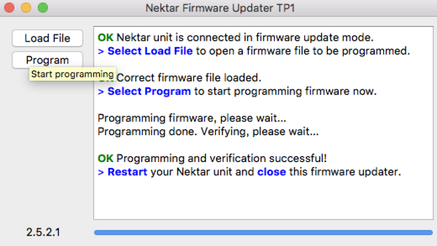Click the Programming done. Verifying line

point(208,132)
